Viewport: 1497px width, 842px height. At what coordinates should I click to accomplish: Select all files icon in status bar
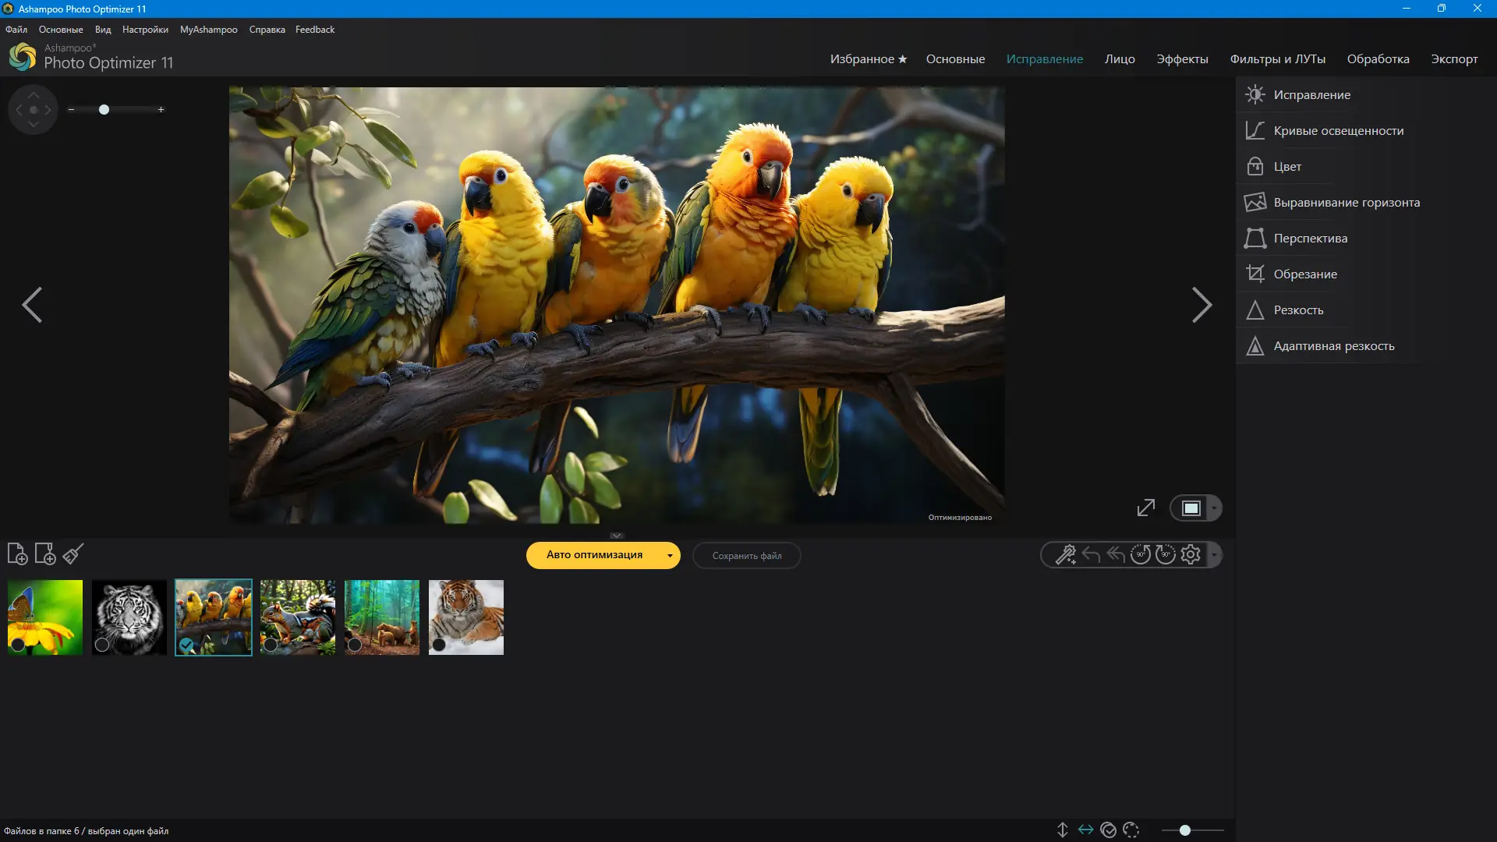pyautogui.click(x=1108, y=830)
